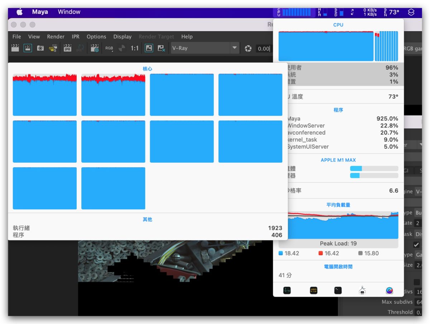Click the 41 分 uptime value

tap(285, 276)
